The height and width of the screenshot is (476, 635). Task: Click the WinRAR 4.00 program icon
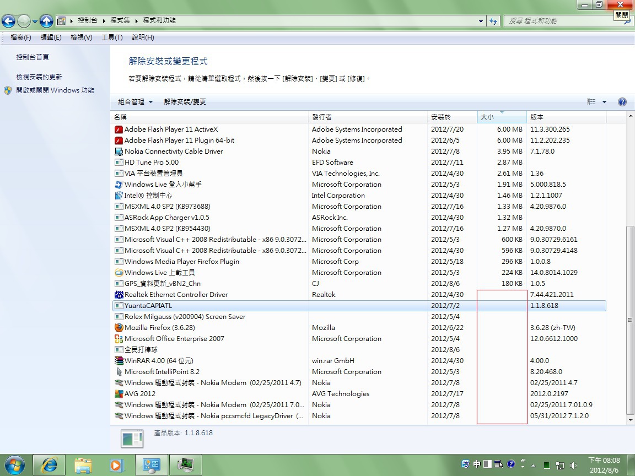[119, 361]
